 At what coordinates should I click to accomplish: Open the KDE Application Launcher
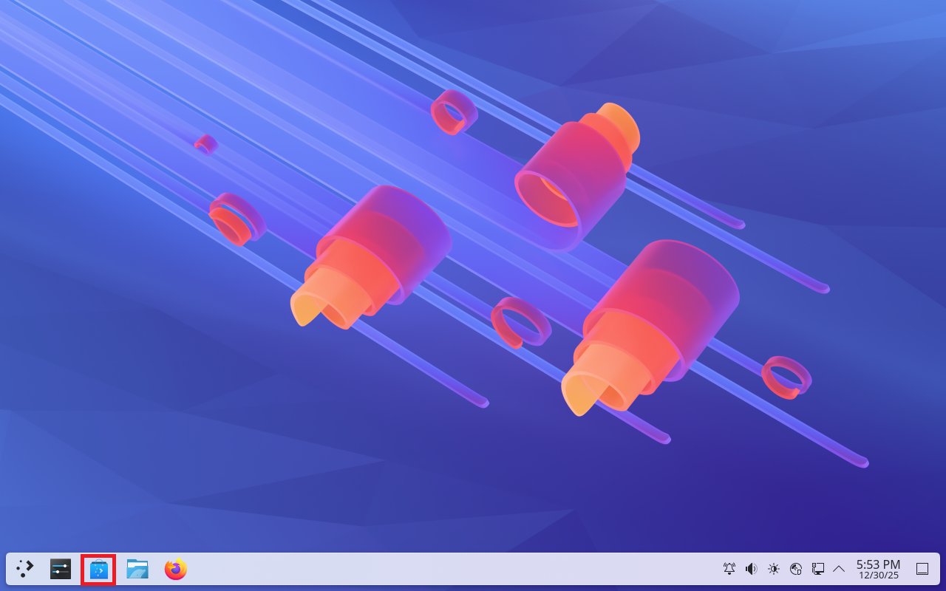(x=25, y=569)
